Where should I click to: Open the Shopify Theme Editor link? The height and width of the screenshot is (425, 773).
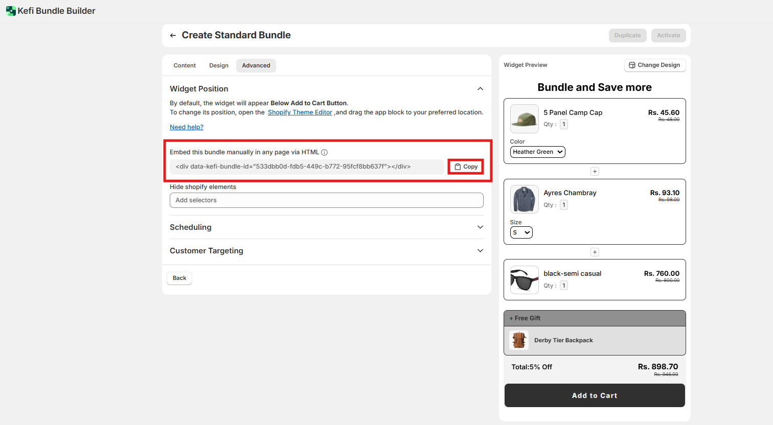coord(300,112)
